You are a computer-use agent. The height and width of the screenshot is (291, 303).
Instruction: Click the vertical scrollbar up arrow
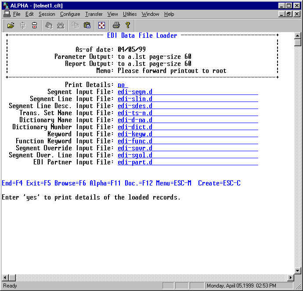click(297, 36)
